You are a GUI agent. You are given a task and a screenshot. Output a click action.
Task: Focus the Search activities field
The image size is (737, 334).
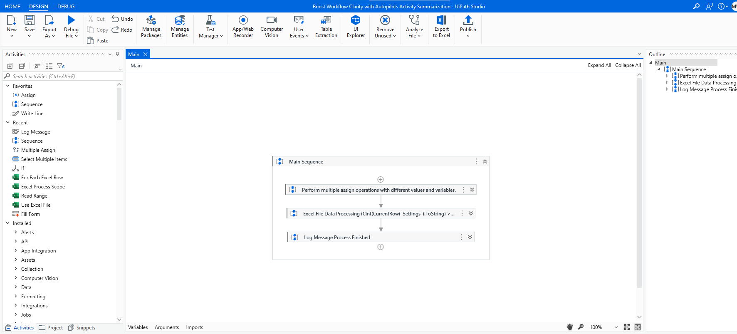[62, 77]
